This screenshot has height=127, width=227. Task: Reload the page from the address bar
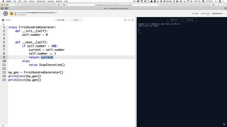(x=159, y=5)
